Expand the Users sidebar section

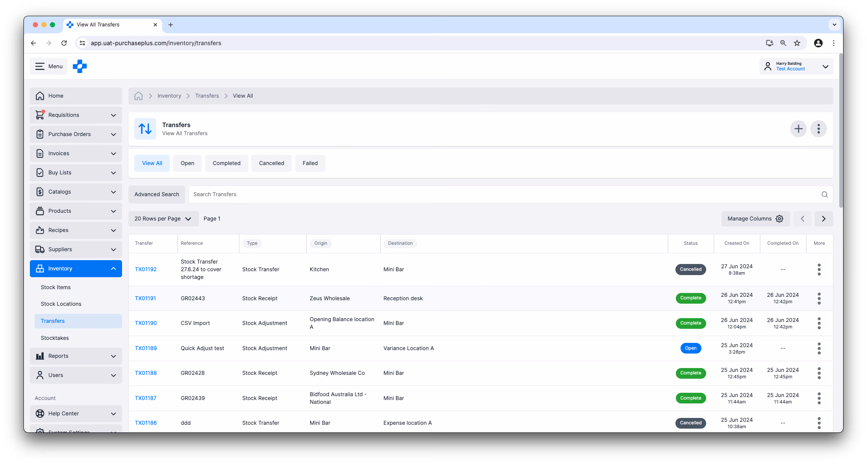[x=76, y=375]
